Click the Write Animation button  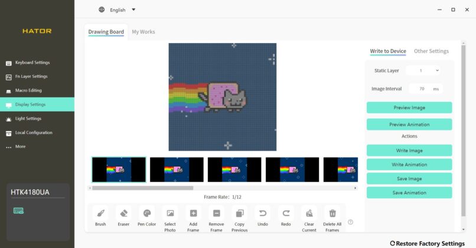pyautogui.click(x=409, y=165)
